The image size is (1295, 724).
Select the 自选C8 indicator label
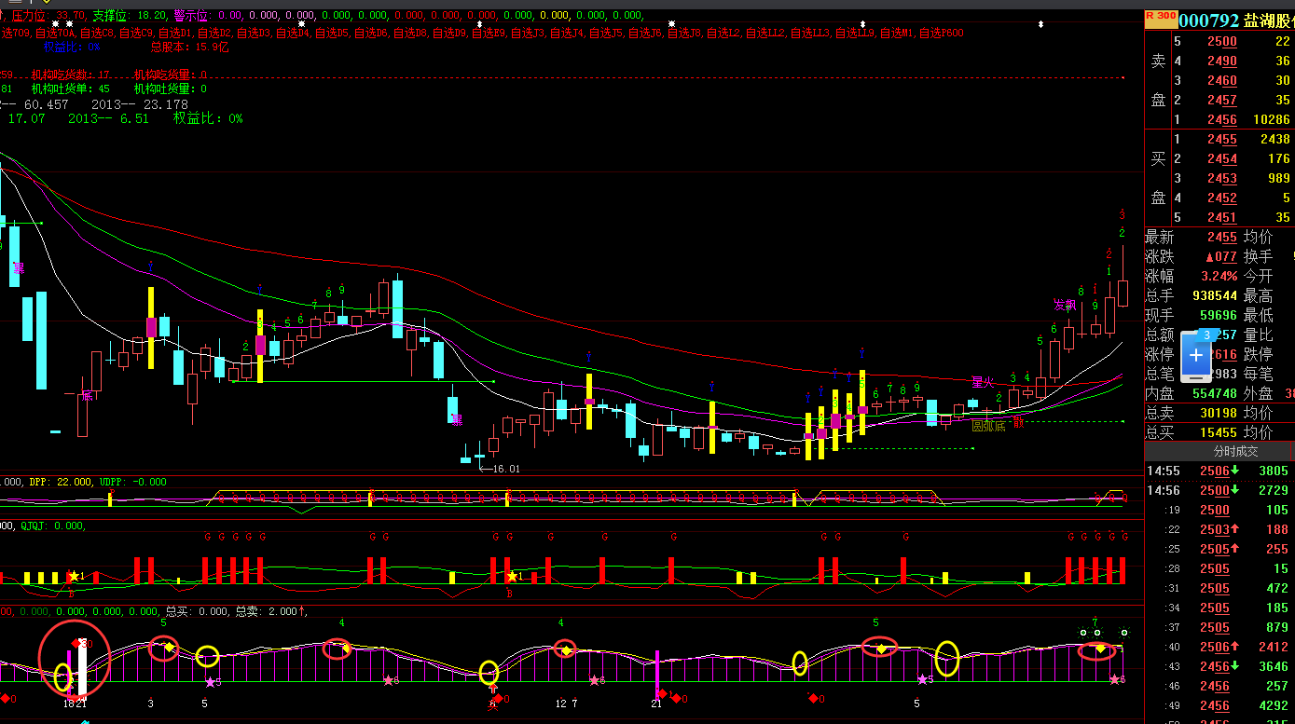96,33
